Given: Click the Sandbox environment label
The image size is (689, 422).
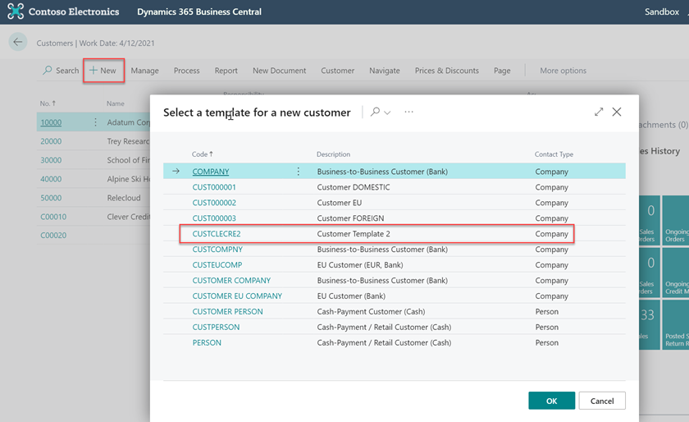Looking at the screenshot, I should click(661, 11).
